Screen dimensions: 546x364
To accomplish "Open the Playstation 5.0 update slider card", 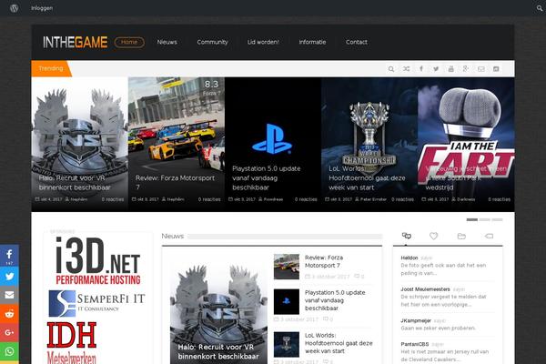I will (x=273, y=144).
